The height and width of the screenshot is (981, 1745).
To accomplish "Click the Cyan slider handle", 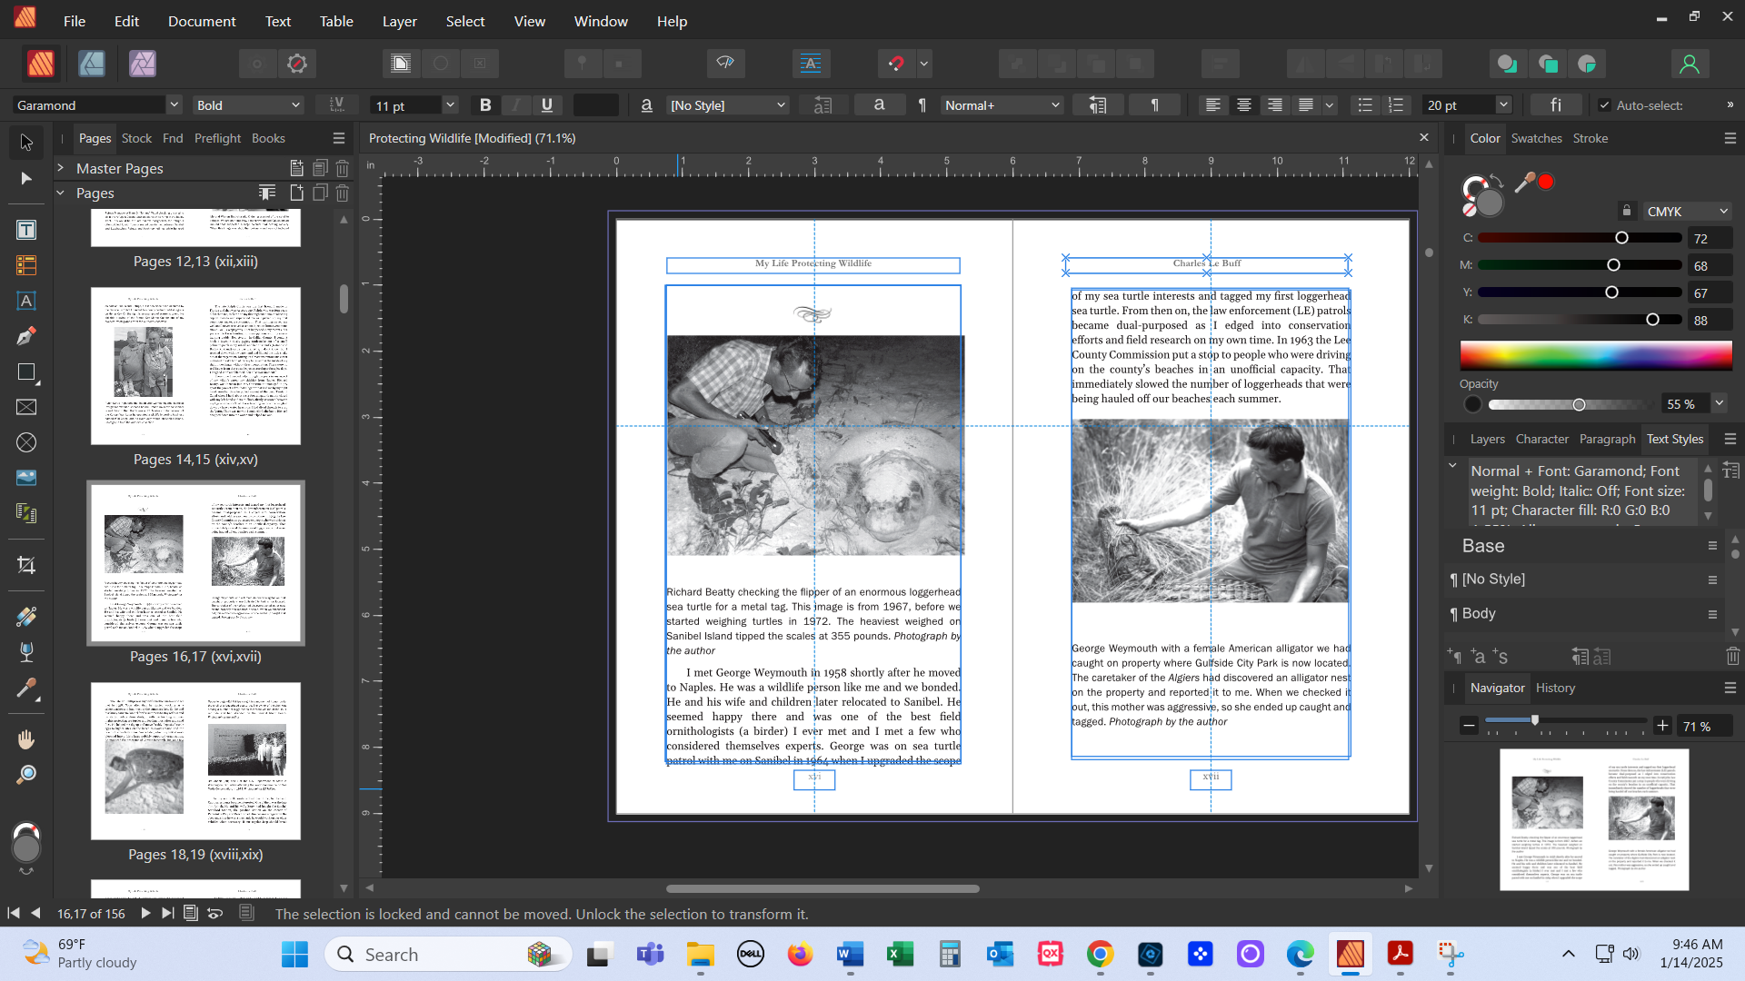I will (1621, 238).
